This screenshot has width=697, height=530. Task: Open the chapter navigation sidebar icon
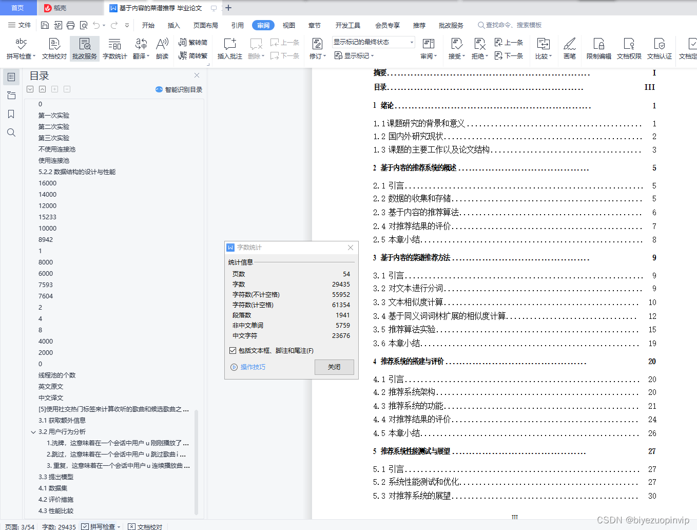tap(11, 96)
